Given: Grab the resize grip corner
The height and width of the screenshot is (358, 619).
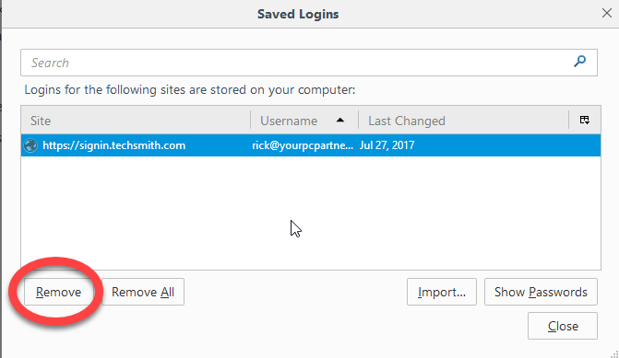Looking at the screenshot, I should (614, 353).
